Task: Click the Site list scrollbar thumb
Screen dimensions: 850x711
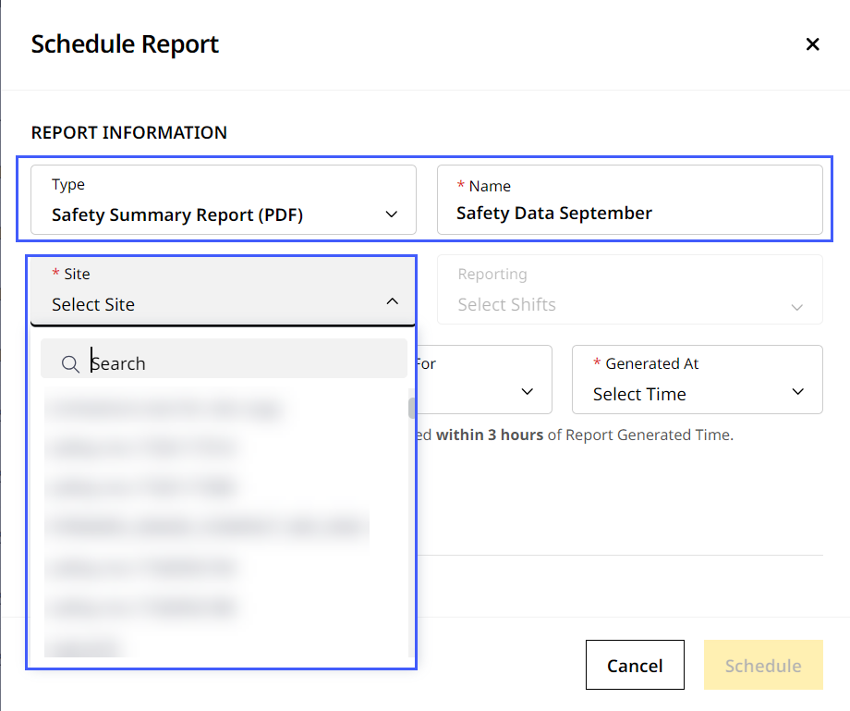Action: pos(411,409)
